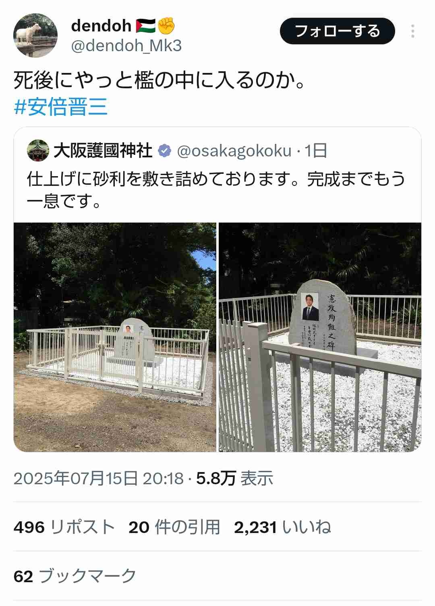Click the 5.8万 表示 view count
The height and width of the screenshot is (606, 435).
coord(235,478)
